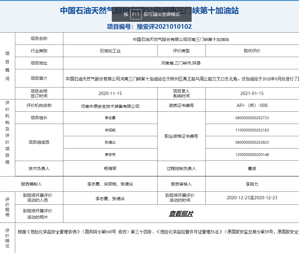
Task: Select report reviewer 李自力
Action: coord(252,184)
